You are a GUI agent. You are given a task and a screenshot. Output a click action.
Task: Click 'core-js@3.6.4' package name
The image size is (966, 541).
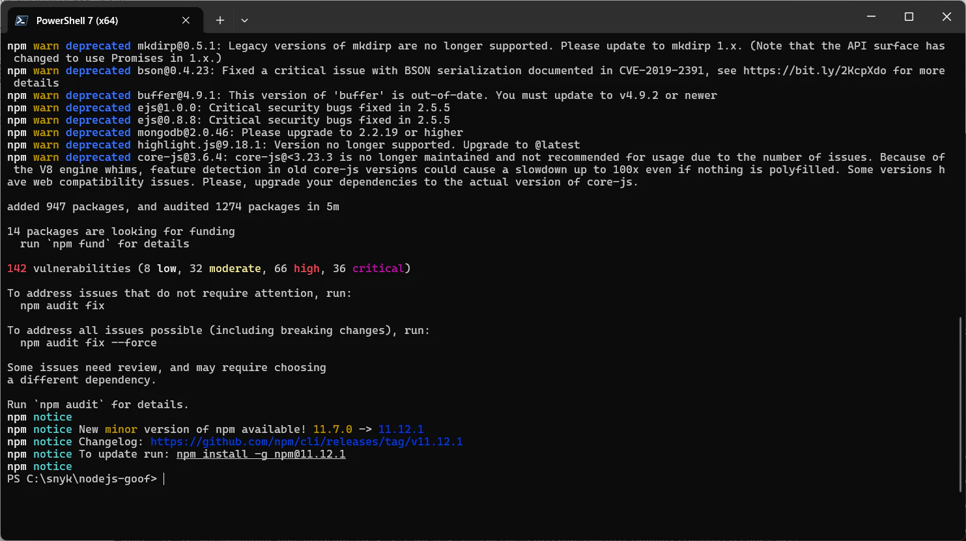pos(182,157)
